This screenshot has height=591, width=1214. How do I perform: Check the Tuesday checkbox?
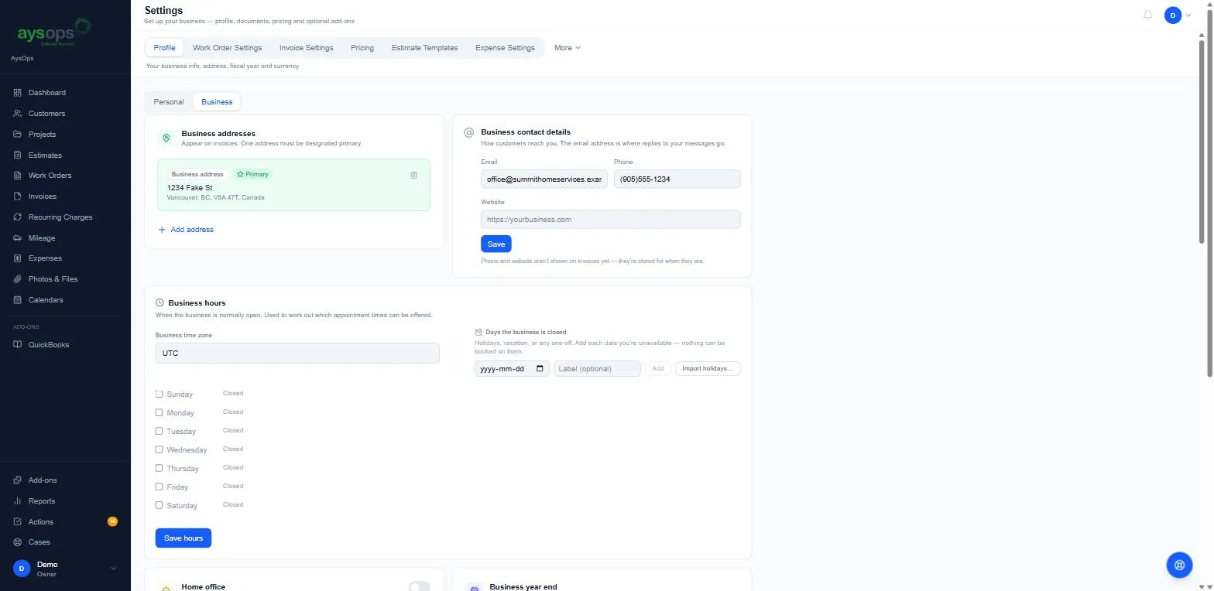coord(159,431)
